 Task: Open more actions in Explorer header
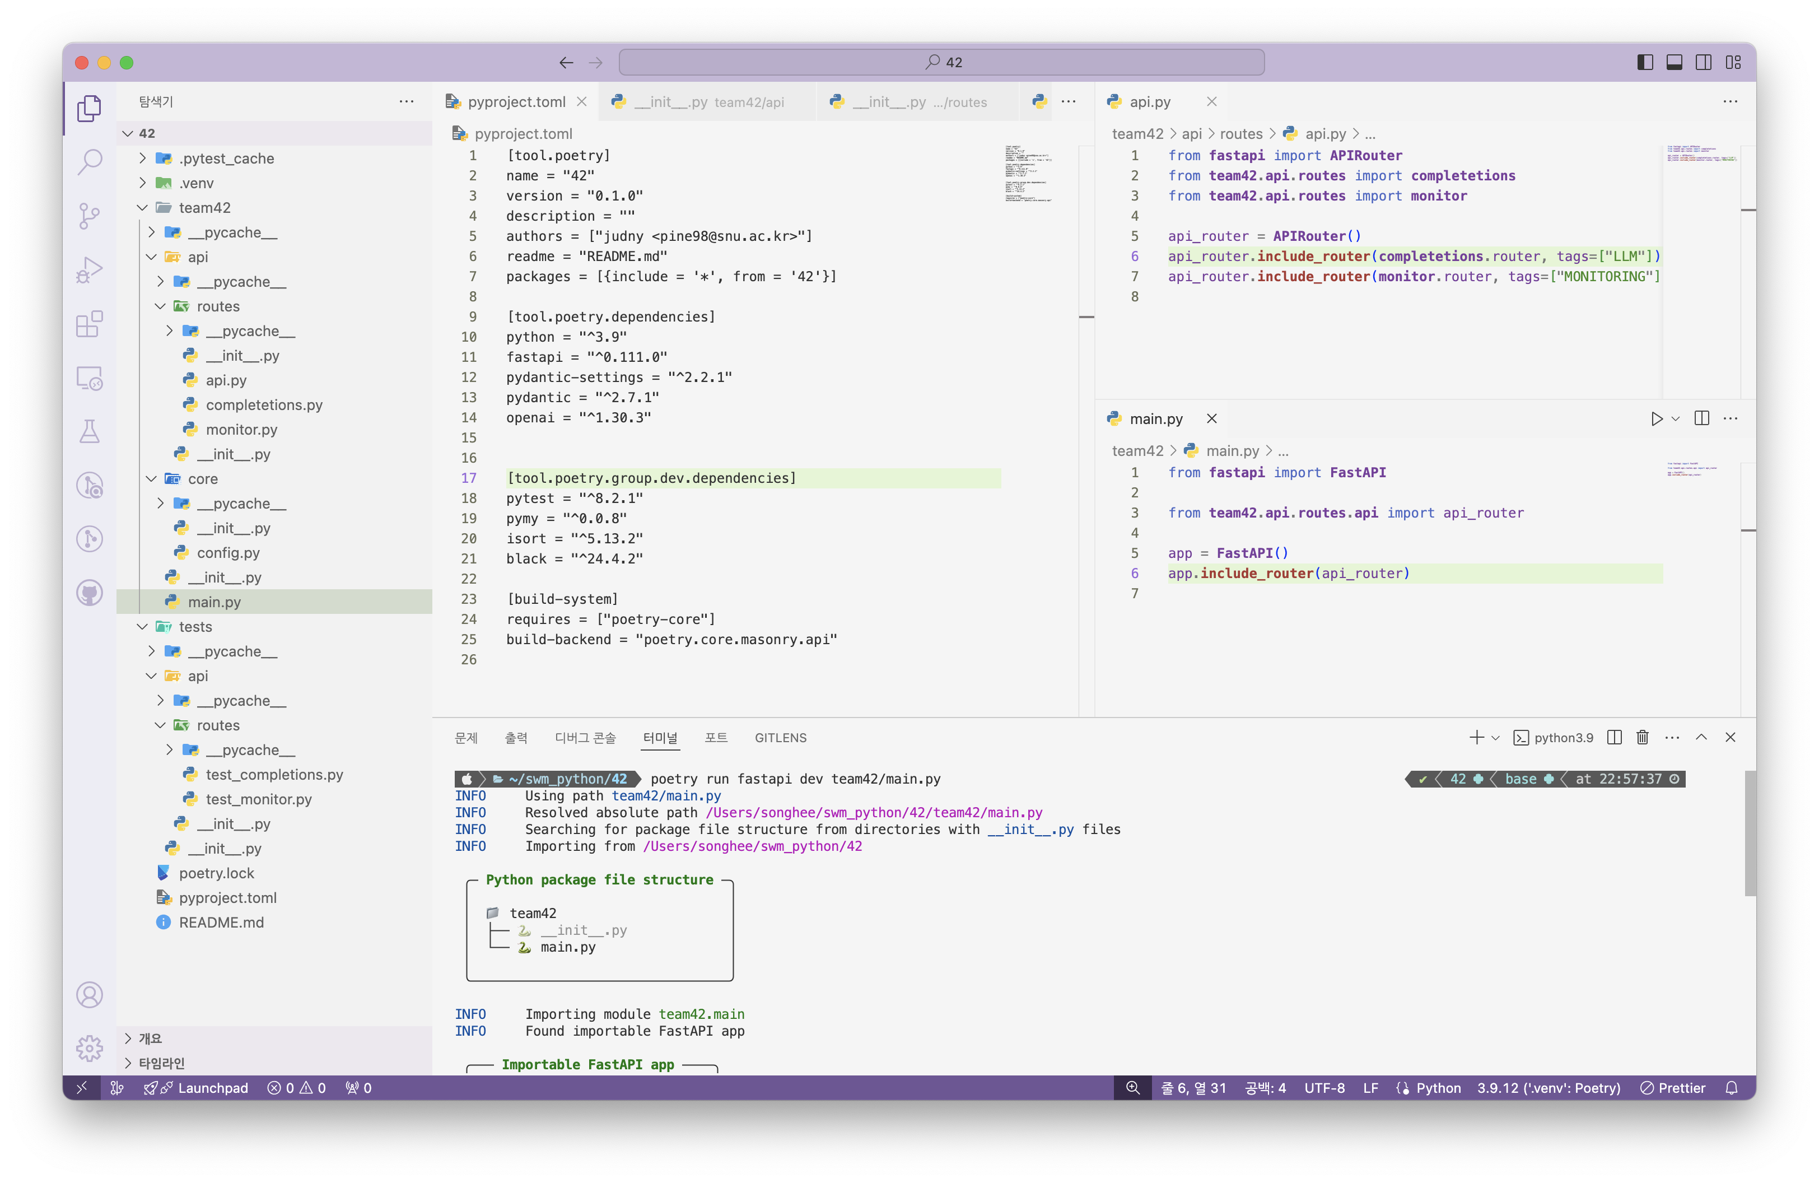click(x=407, y=101)
